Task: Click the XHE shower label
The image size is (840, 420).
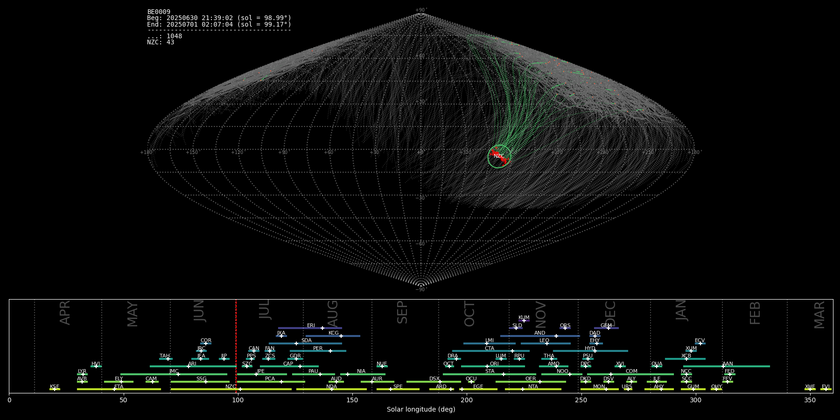Action: pyautogui.click(x=810, y=387)
